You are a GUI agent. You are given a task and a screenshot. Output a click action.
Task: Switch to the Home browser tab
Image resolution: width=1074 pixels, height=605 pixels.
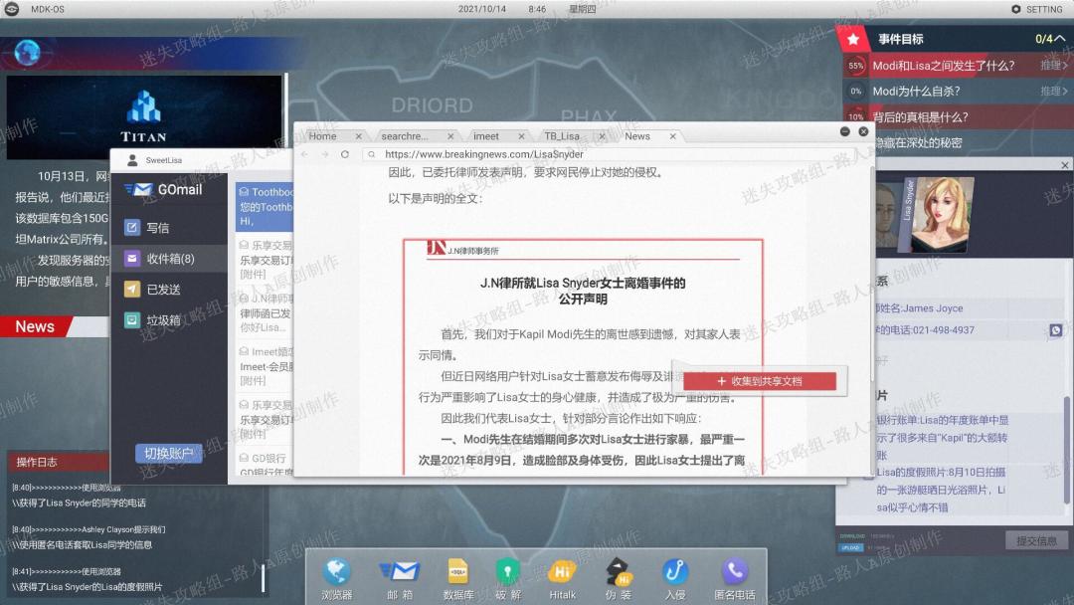tap(322, 136)
